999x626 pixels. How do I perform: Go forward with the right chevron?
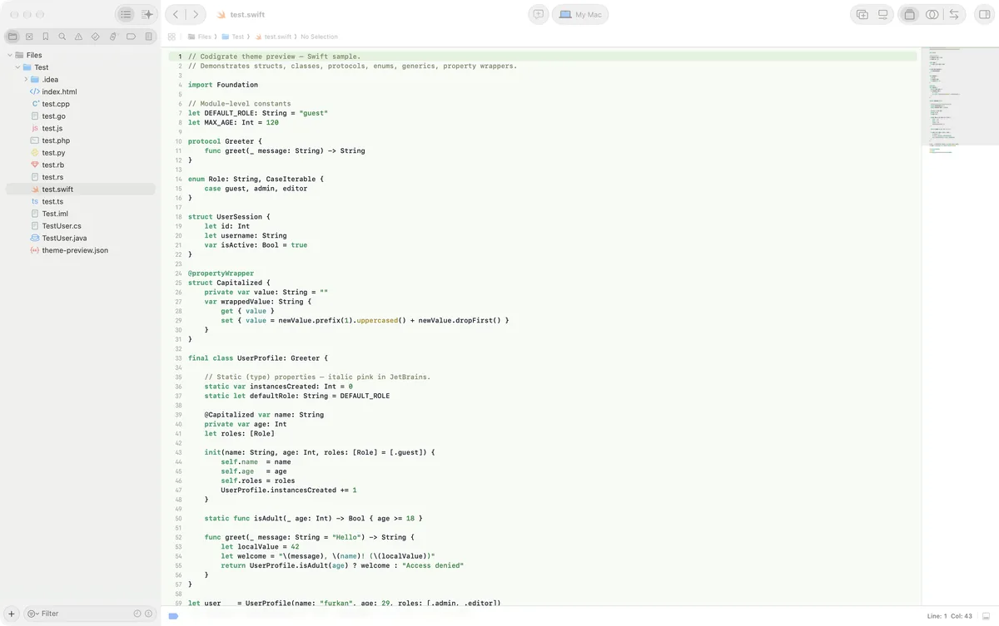tap(196, 14)
